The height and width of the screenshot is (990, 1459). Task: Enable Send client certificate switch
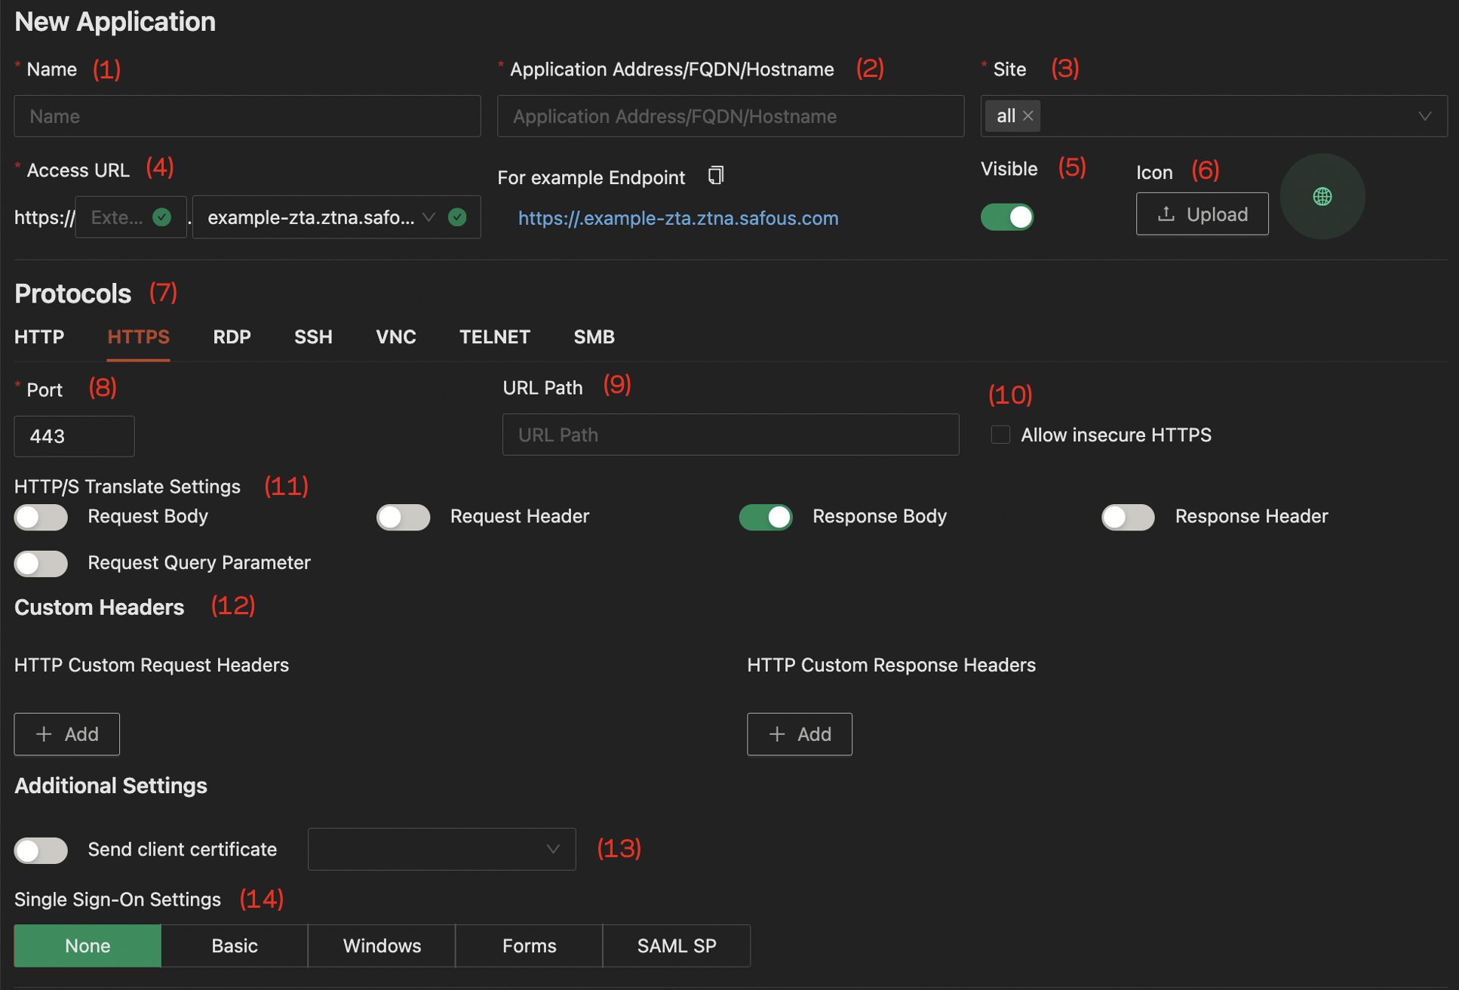point(41,850)
